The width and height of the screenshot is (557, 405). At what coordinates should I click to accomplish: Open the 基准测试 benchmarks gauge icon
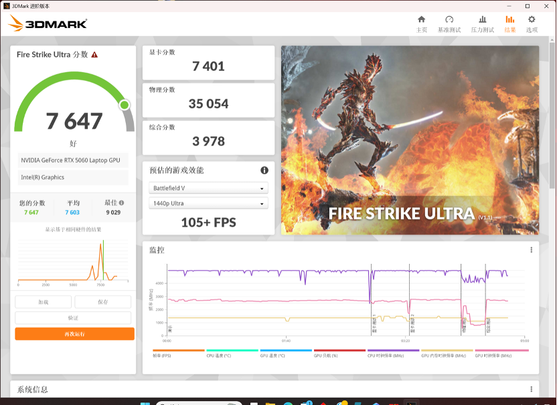(449, 19)
